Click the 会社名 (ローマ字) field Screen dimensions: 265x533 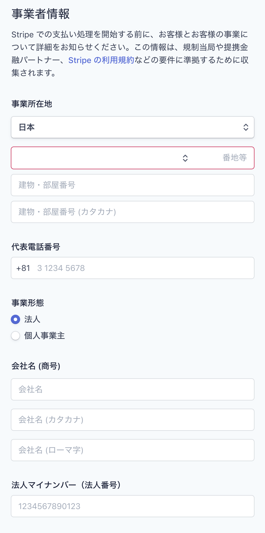(x=133, y=450)
